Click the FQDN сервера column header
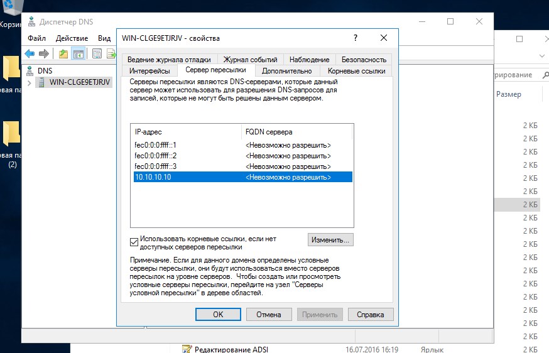549x353 pixels. (x=296, y=132)
